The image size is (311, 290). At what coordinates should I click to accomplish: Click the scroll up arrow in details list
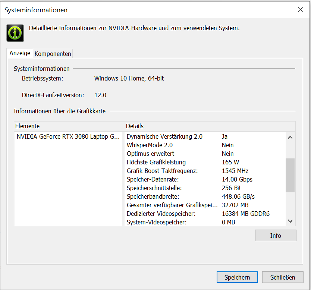pos(290,137)
